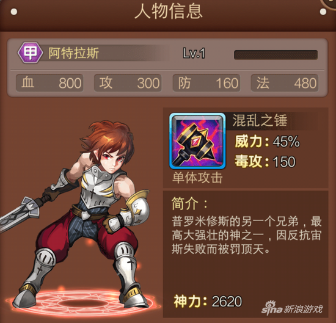Click the empty experience progress bar
336x323 pixels.
pyautogui.click(x=276, y=55)
